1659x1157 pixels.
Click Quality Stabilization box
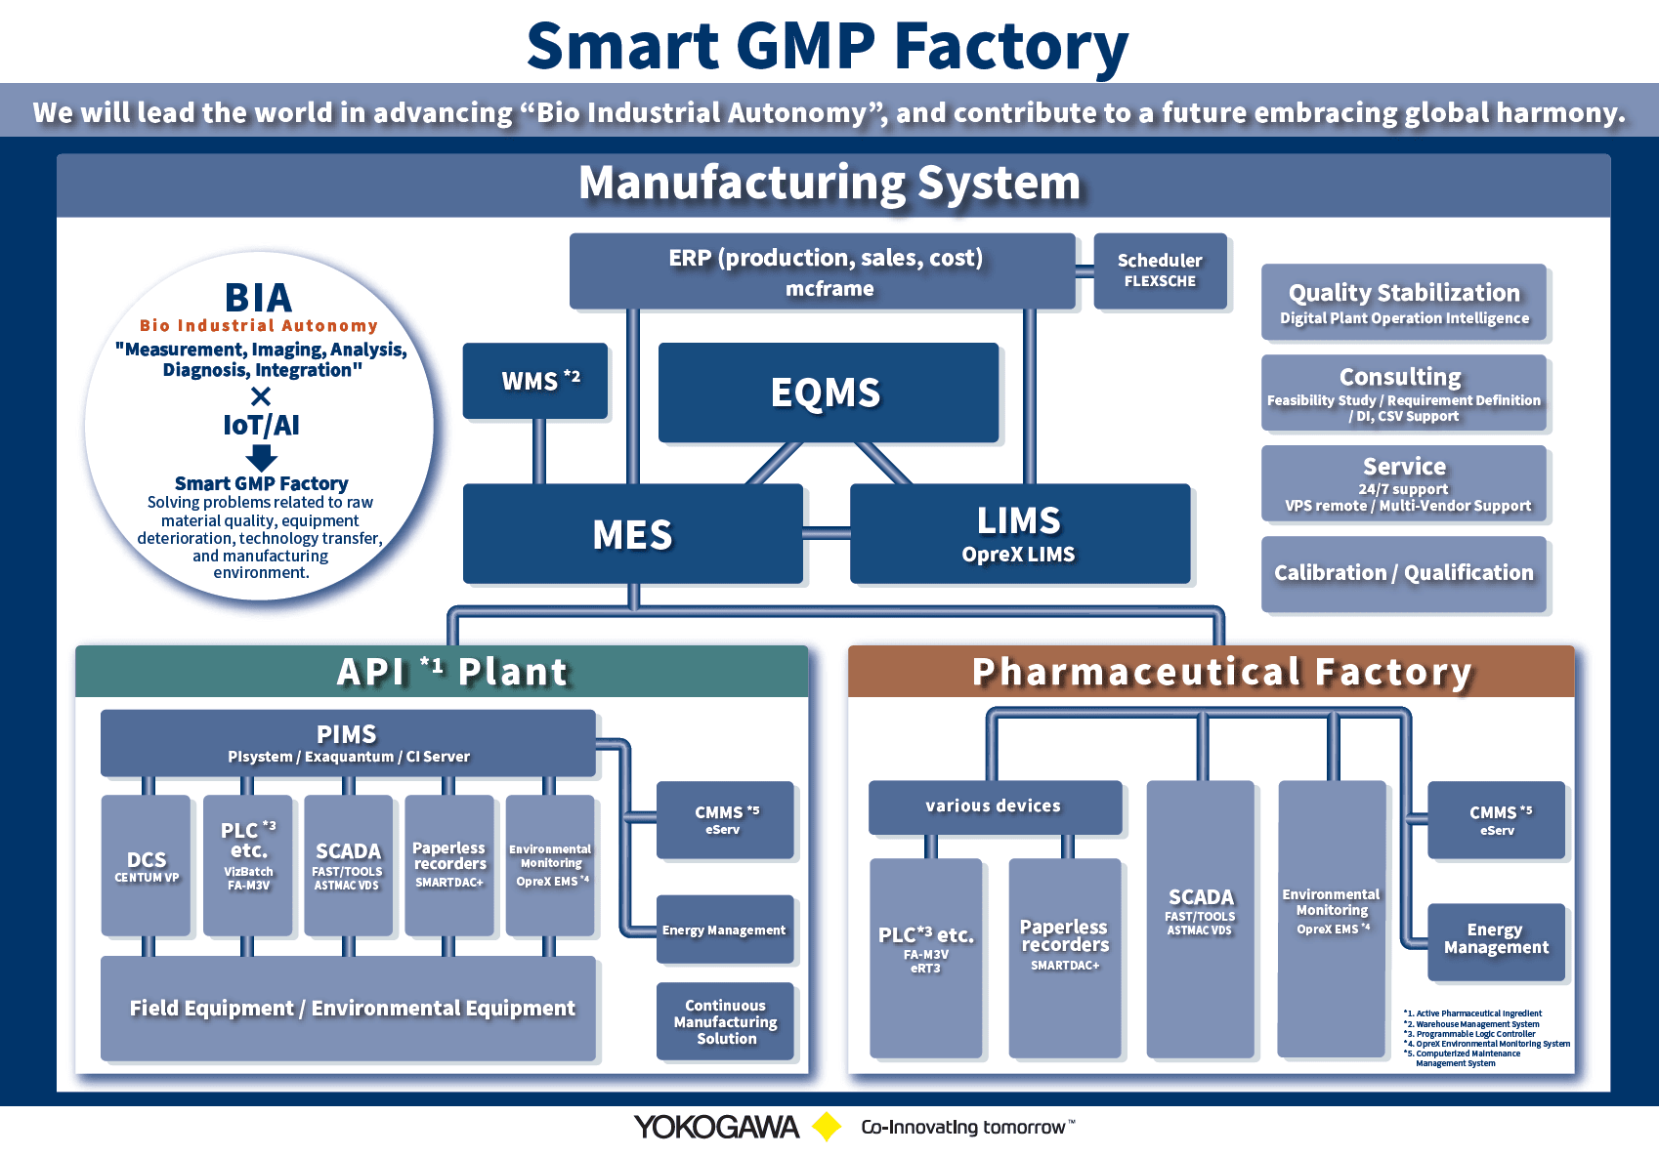1404,302
